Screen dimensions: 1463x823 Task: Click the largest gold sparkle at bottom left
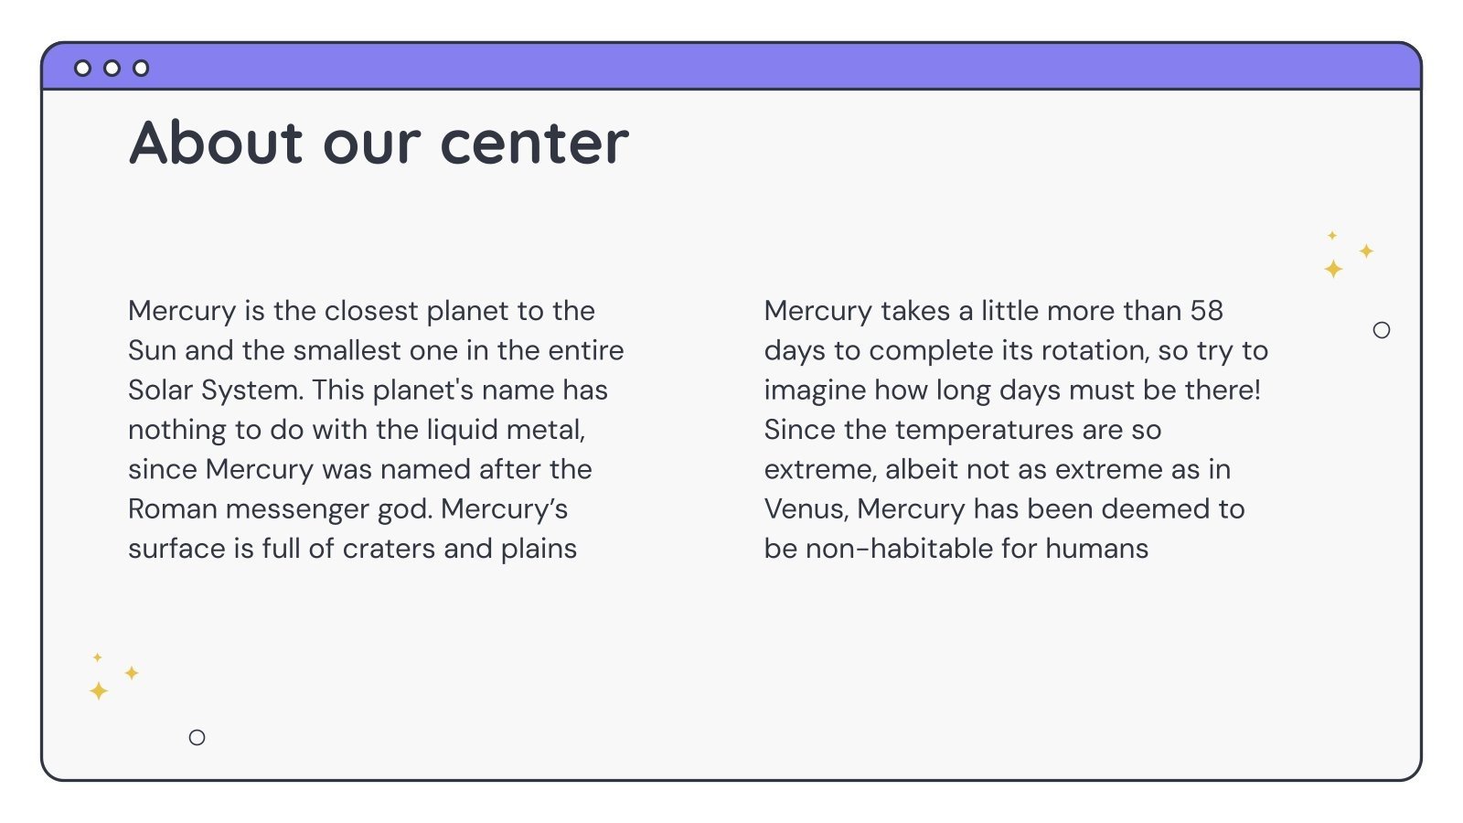99,690
